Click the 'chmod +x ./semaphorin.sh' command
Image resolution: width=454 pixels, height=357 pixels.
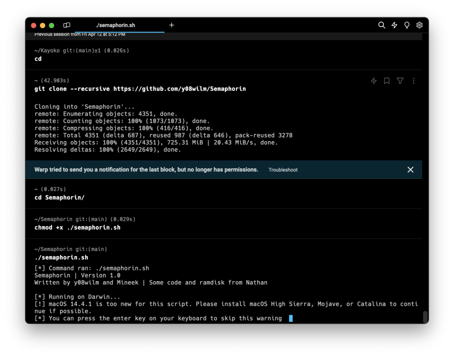(x=77, y=228)
